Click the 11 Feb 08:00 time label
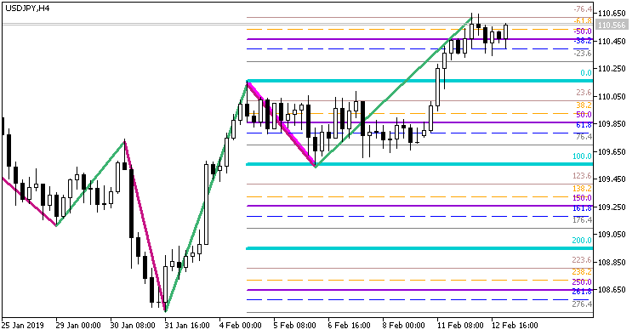 click(x=459, y=326)
